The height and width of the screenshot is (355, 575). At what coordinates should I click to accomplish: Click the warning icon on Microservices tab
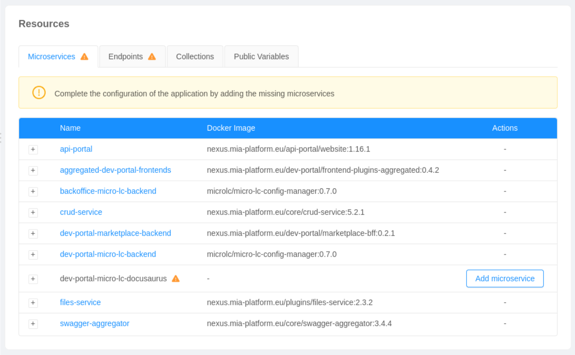[84, 57]
